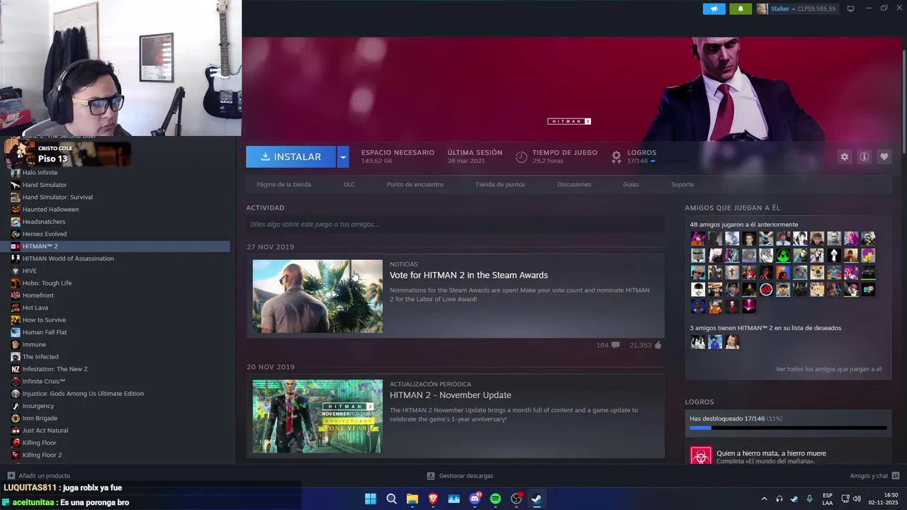Click the Infestation: The New Z icon
Viewport: 907px width, 510px height.
coord(16,369)
